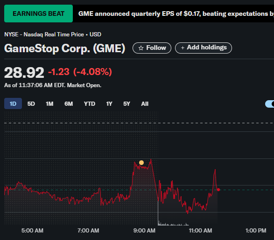Switch the chart to 5D range
The width and height of the screenshot is (274, 240).
coord(31,104)
